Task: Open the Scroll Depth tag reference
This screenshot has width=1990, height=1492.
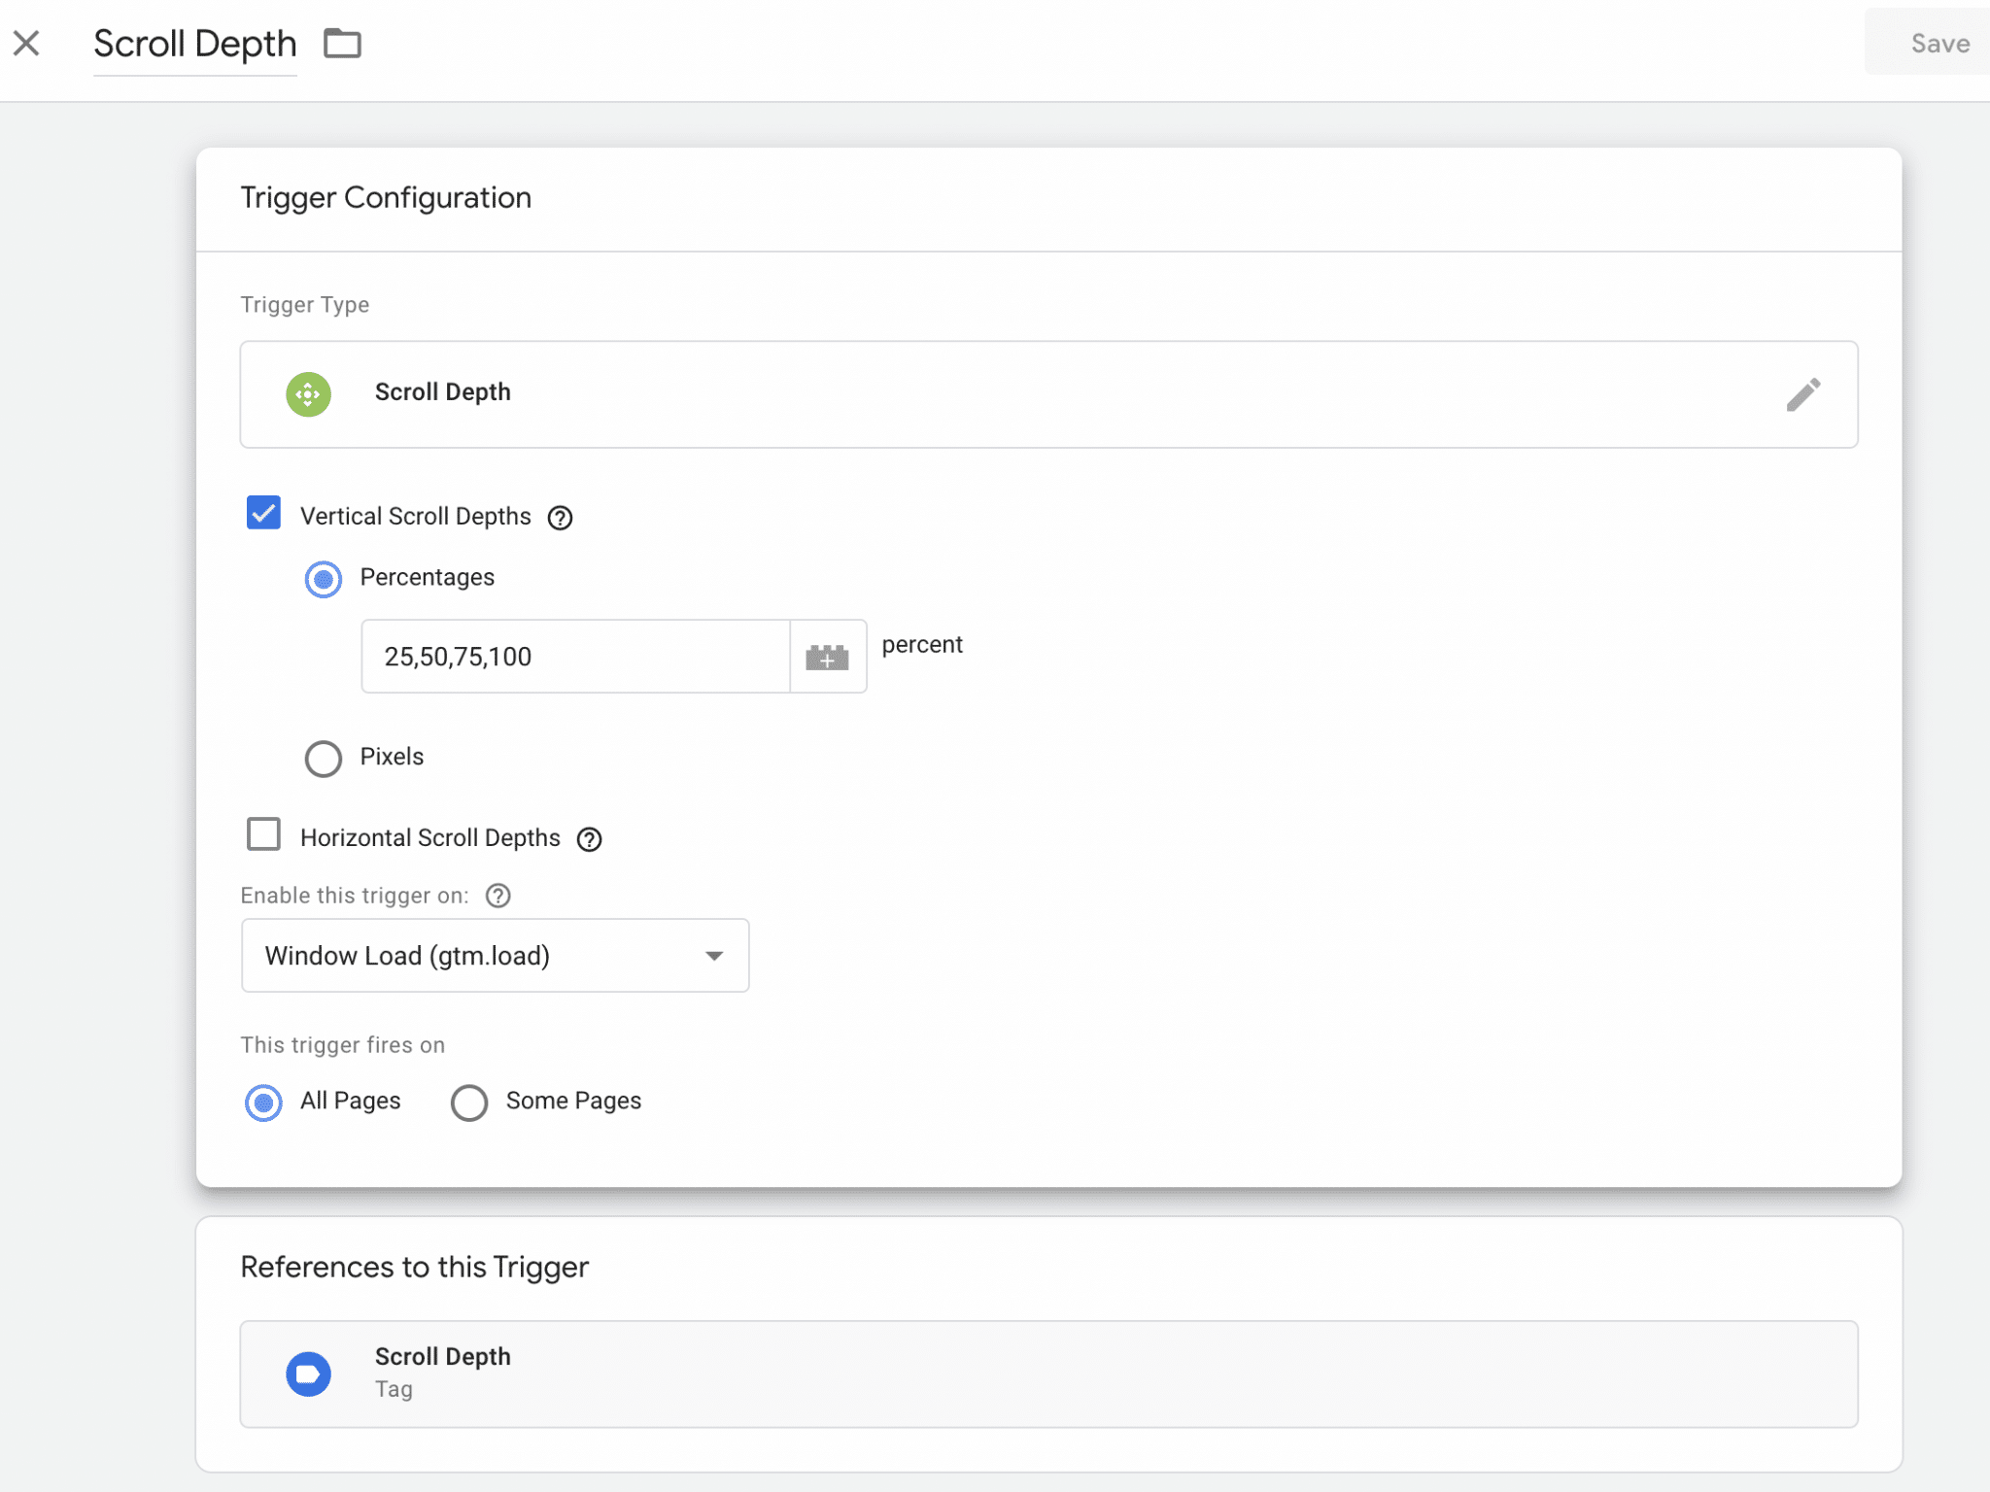Action: (1047, 1373)
